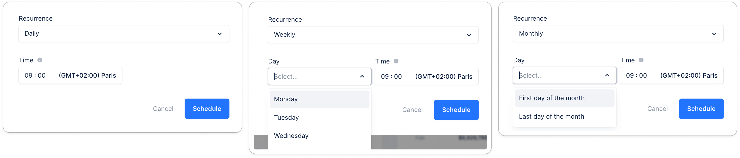The image size is (740, 158).
Task: Choose Wednesday from the day list
Action: (320, 136)
